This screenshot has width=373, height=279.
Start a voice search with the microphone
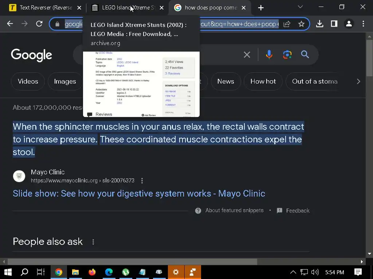pos(269,55)
